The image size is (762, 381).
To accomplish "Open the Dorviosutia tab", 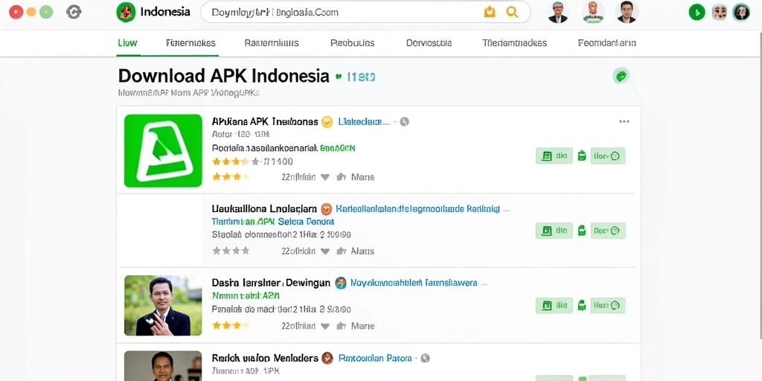I will (x=429, y=42).
